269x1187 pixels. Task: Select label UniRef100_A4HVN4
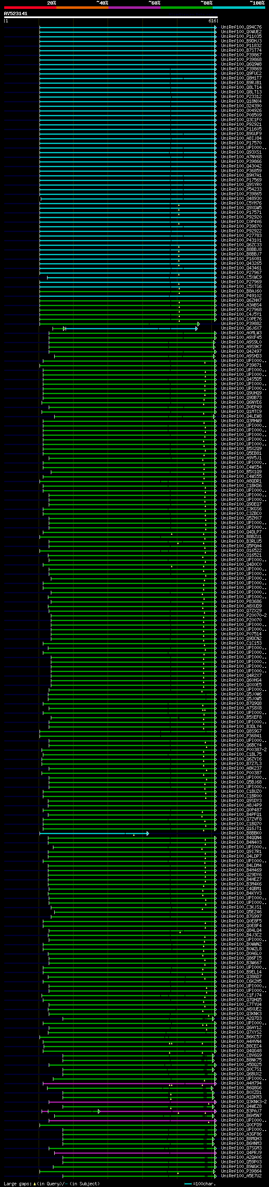(241, 1041)
